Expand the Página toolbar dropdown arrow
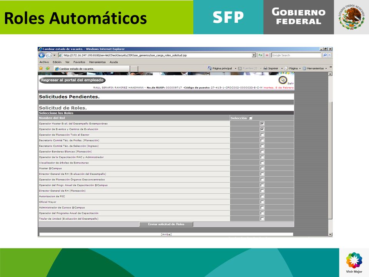This screenshot has width=369, height=277. point(300,68)
